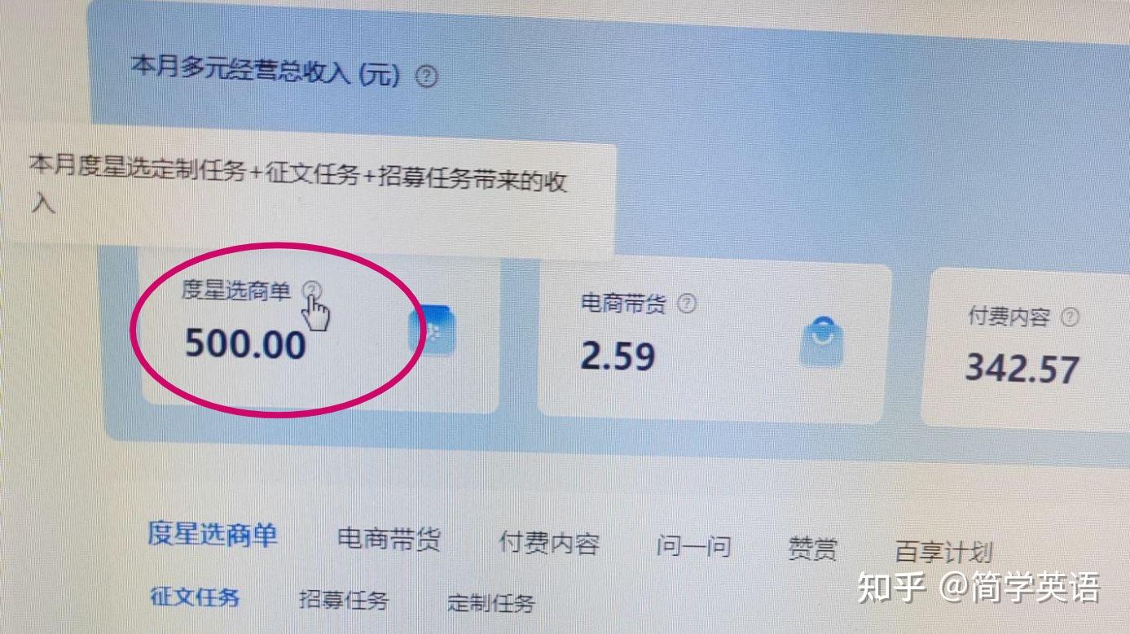1130x634 pixels.
Task: Select the 定制任务 sub-tab
Action: [491, 603]
